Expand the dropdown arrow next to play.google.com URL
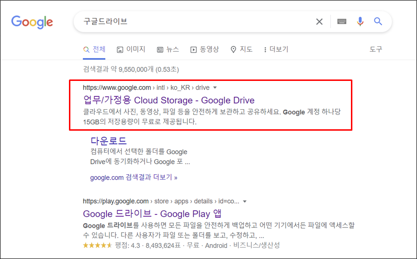Screen dimensions: 417x259 (x=245, y=201)
